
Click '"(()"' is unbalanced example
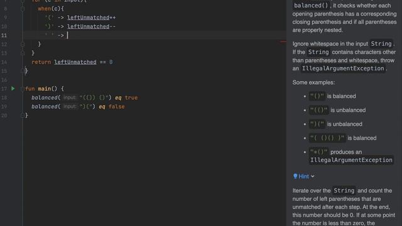[337, 110]
